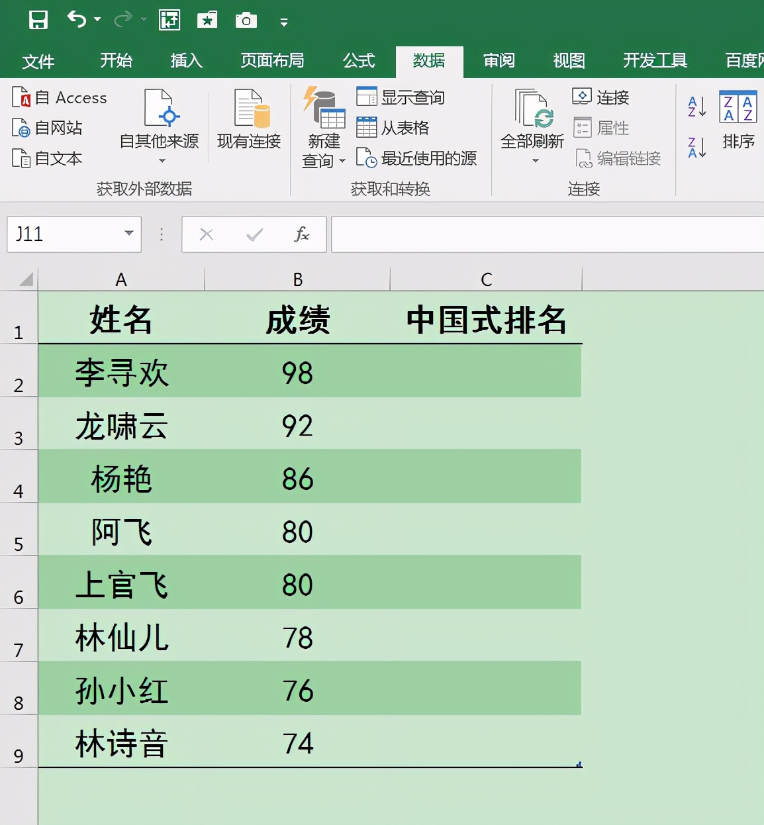764x825 pixels.
Task: Expand the Customize Quick Access Toolbar arrow
Action: pos(284,23)
